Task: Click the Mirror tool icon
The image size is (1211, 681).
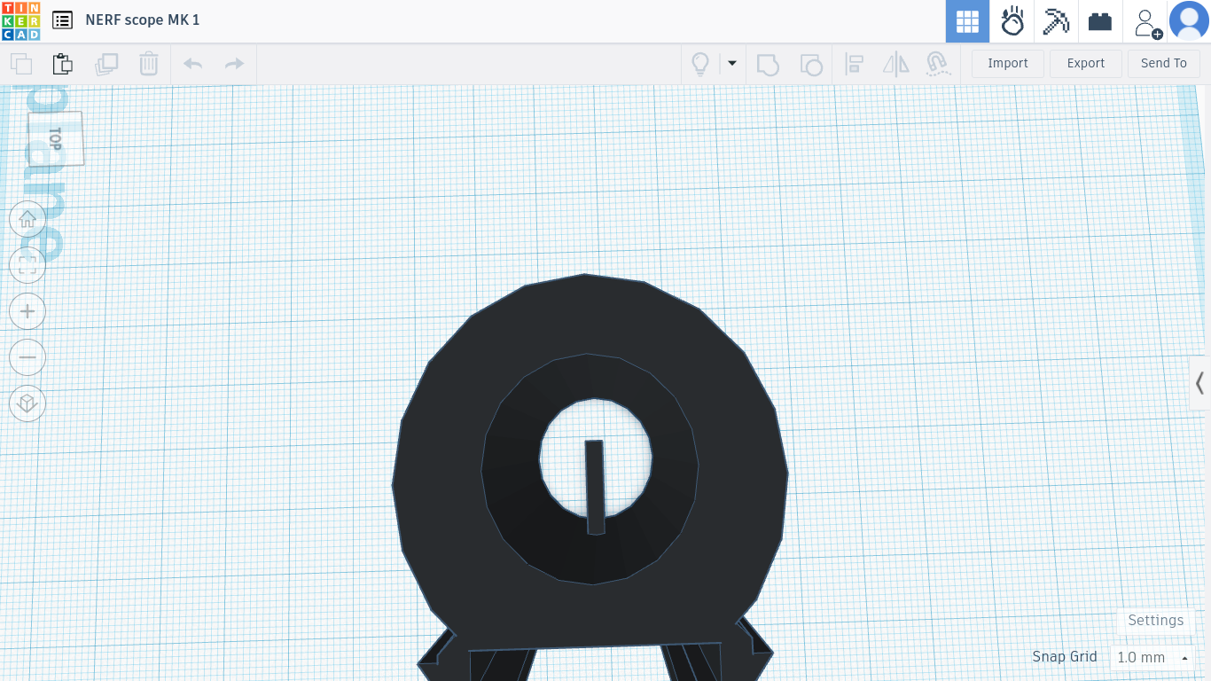Action: click(896, 64)
